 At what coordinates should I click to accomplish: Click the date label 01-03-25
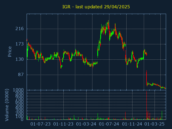(155, 124)
